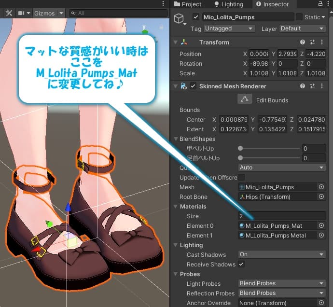This screenshot has width=333, height=307.
Task: Click the GameObject cube icon selector
Action: [x=180, y=19]
